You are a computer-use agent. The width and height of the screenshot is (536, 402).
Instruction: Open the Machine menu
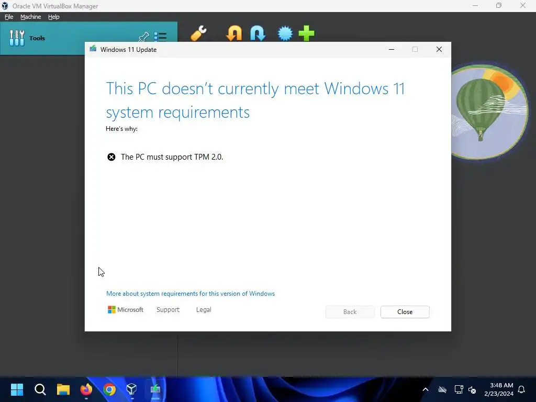point(30,17)
